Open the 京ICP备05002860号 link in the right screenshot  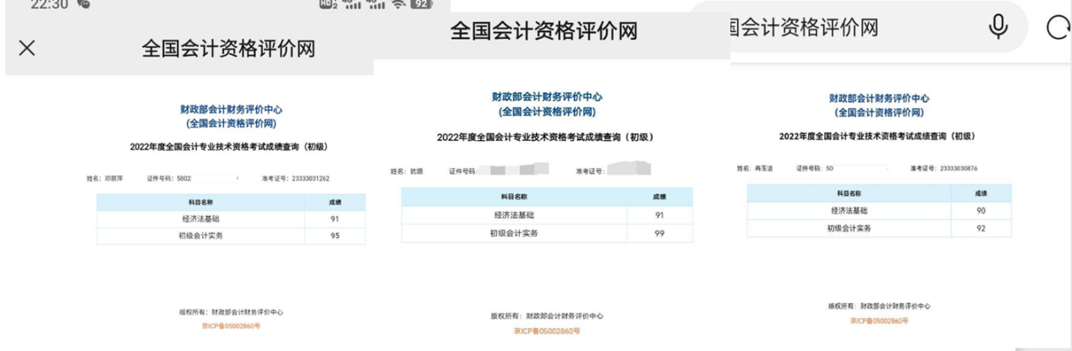[x=879, y=321]
